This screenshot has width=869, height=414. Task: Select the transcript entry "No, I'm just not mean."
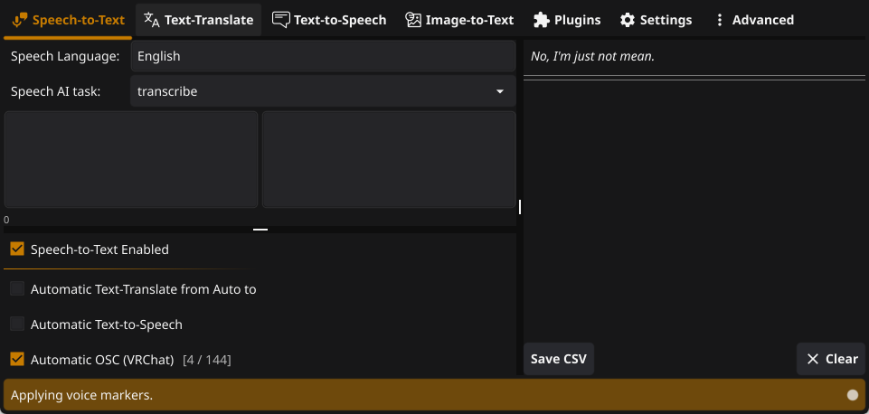pyautogui.click(x=592, y=56)
